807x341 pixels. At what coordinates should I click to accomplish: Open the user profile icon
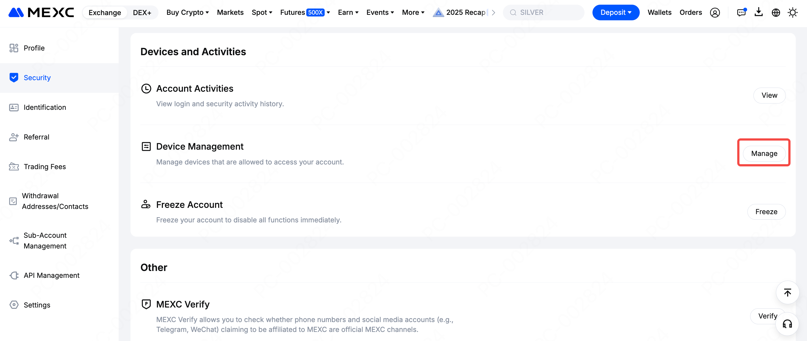[715, 13]
